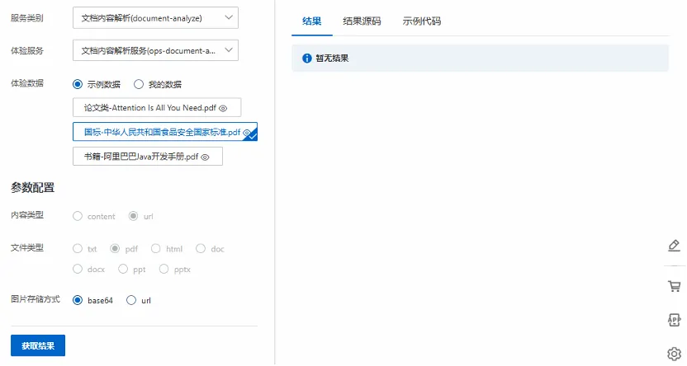Select the 我的数据 radio button
The width and height of the screenshot is (687, 366).
tap(139, 84)
